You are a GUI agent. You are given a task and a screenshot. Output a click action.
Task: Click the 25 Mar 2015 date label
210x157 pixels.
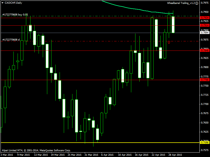tap(75, 155)
